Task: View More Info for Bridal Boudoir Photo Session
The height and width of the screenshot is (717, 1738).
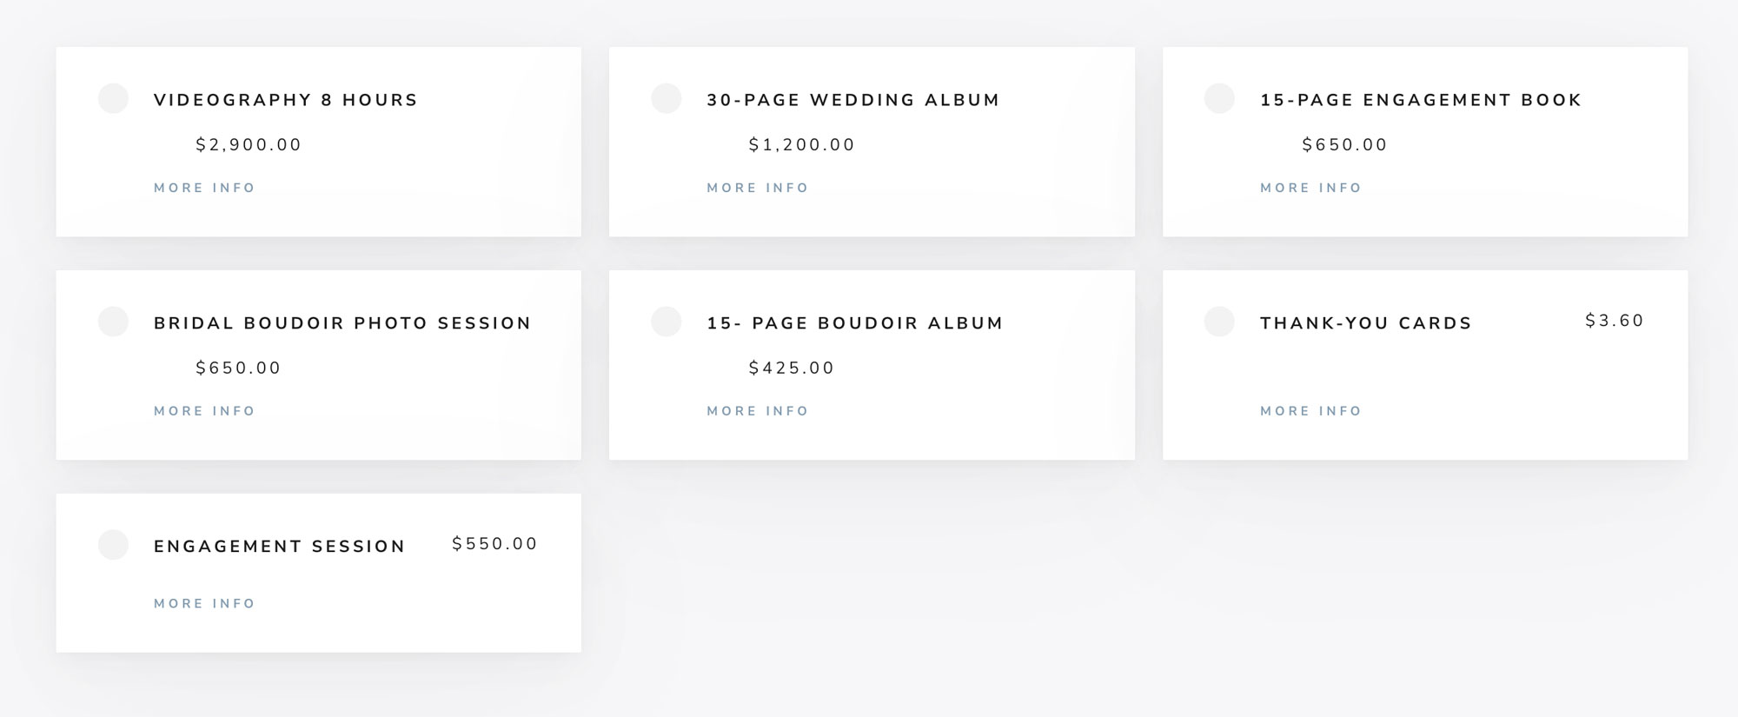Action: click(204, 411)
